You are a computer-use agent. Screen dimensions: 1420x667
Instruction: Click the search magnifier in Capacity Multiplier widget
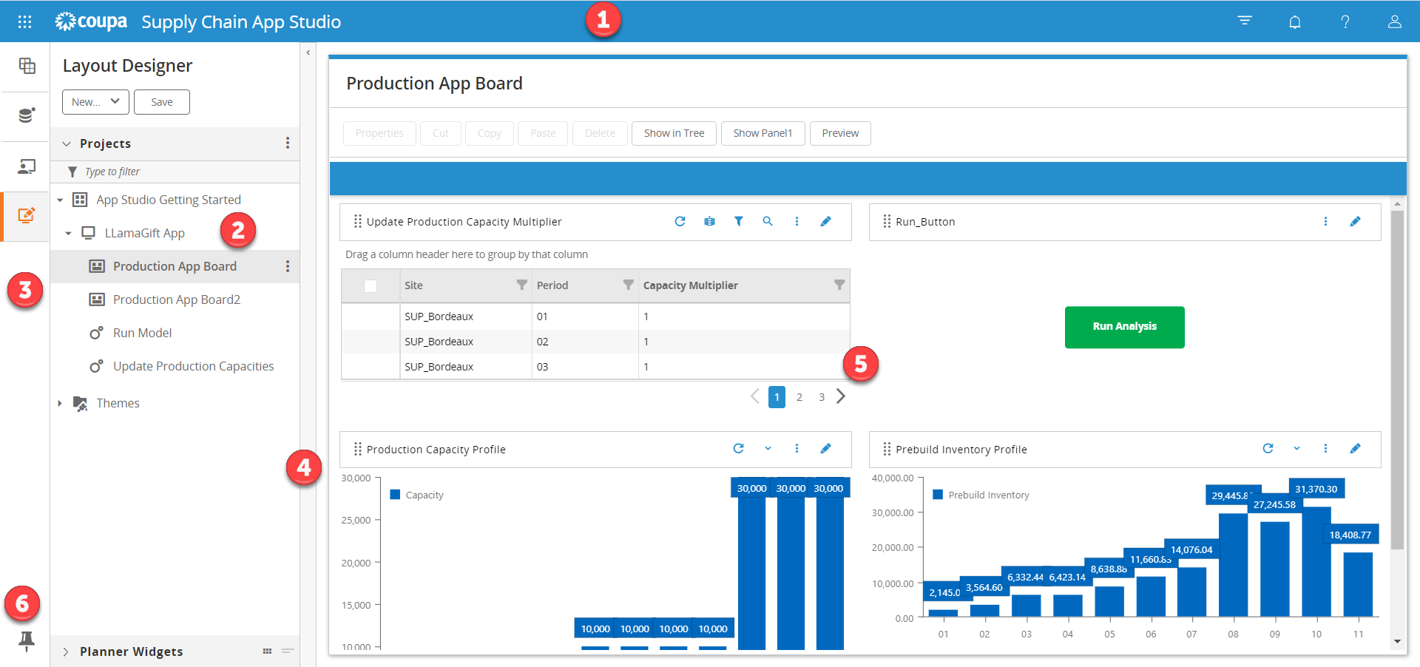(768, 221)
